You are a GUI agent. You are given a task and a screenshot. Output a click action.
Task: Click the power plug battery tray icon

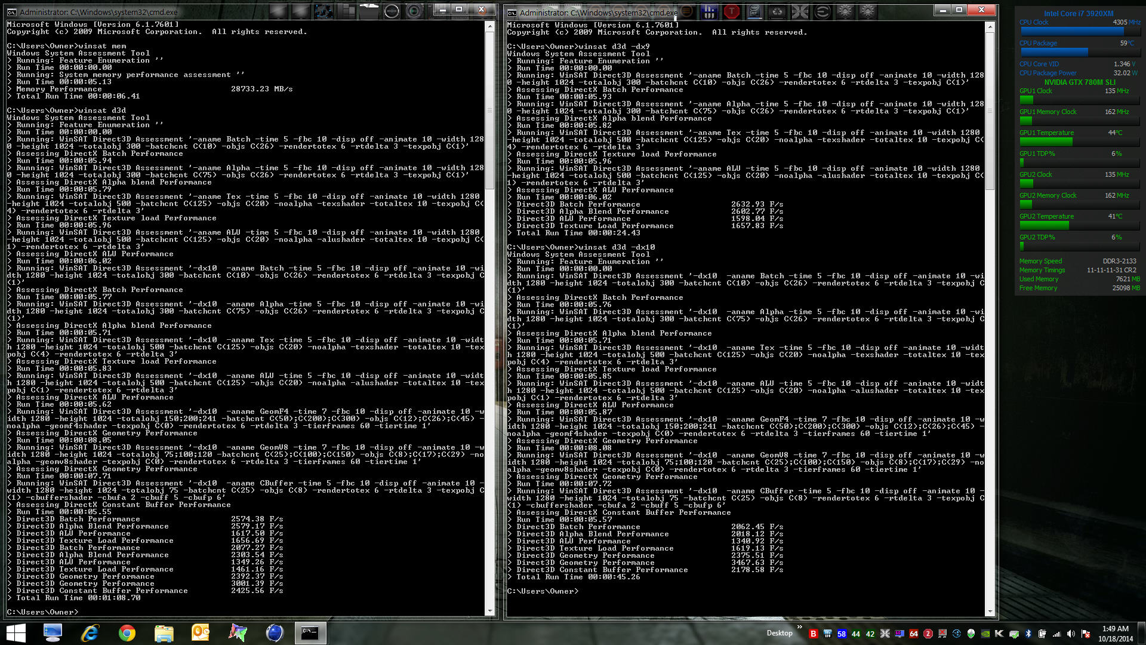(1042, 634)
